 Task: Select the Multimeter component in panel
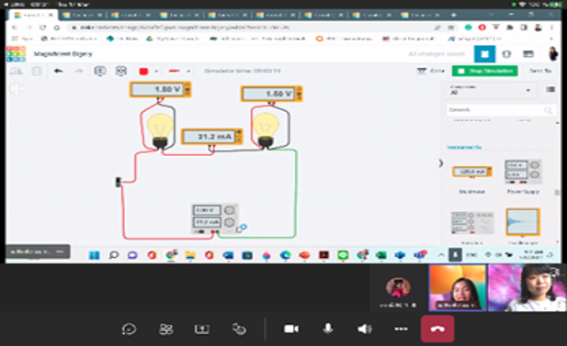[x=472, y=172]
